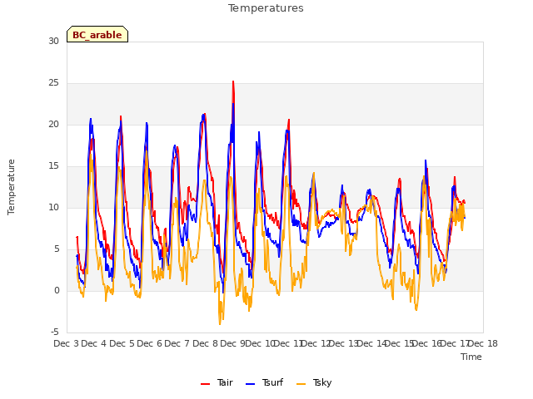Viewport: 533px width, 399px height.
Task: Click the blue Tsurf legend line marker
Action: click(x=250, y=384)
